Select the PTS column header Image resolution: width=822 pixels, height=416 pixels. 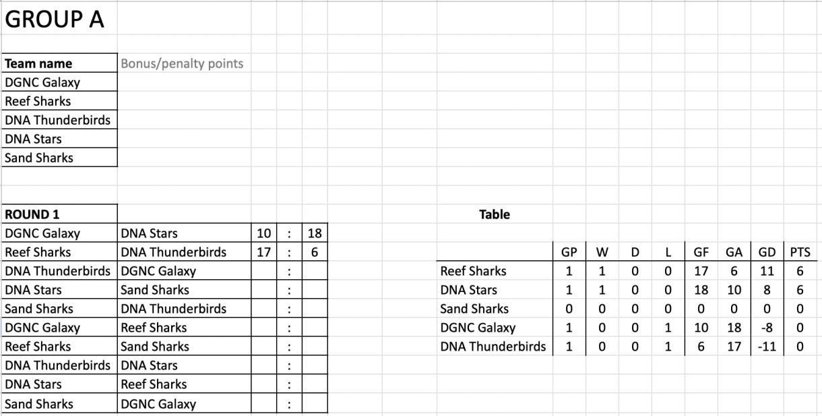click(800, 253)
